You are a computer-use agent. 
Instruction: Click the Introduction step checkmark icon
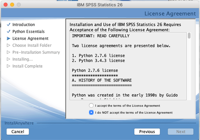[9, 24]
